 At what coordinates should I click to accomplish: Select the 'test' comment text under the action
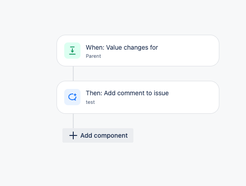click(90, 102)
